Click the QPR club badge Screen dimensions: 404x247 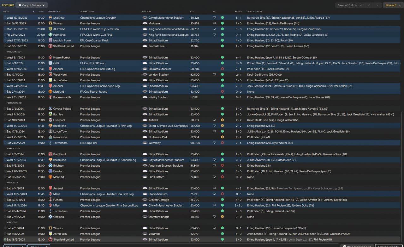[x=50, y=63]
